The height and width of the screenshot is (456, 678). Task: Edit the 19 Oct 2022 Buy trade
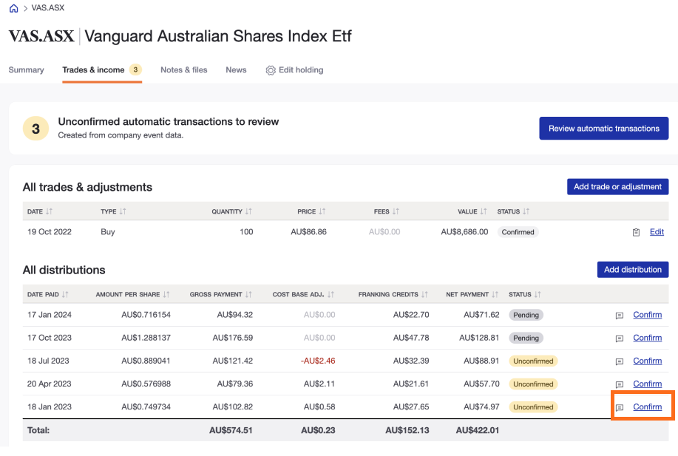pos(657,232)
